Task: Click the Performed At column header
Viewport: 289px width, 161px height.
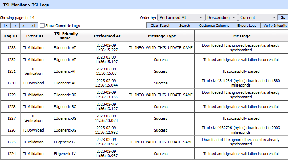Action: click(107, 36)
